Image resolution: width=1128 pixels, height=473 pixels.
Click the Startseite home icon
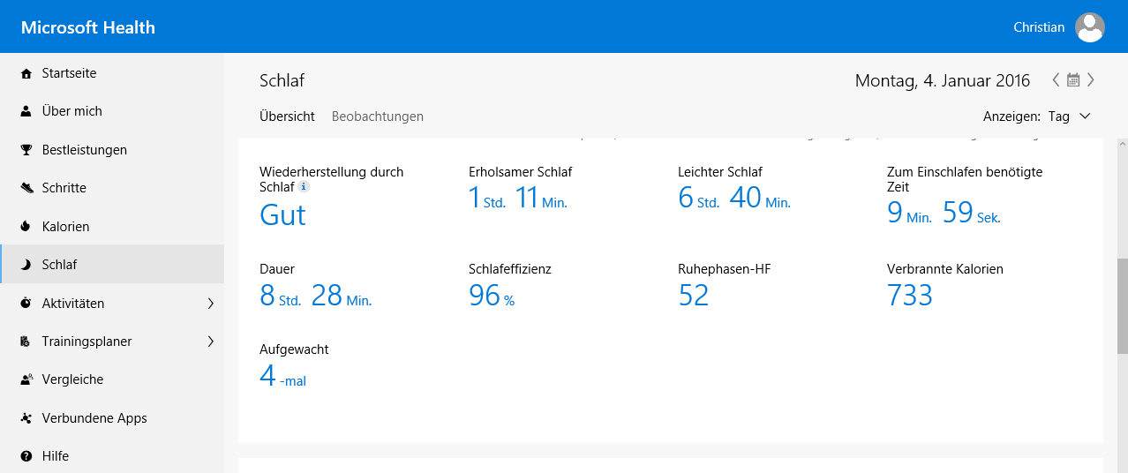point(26,73)
